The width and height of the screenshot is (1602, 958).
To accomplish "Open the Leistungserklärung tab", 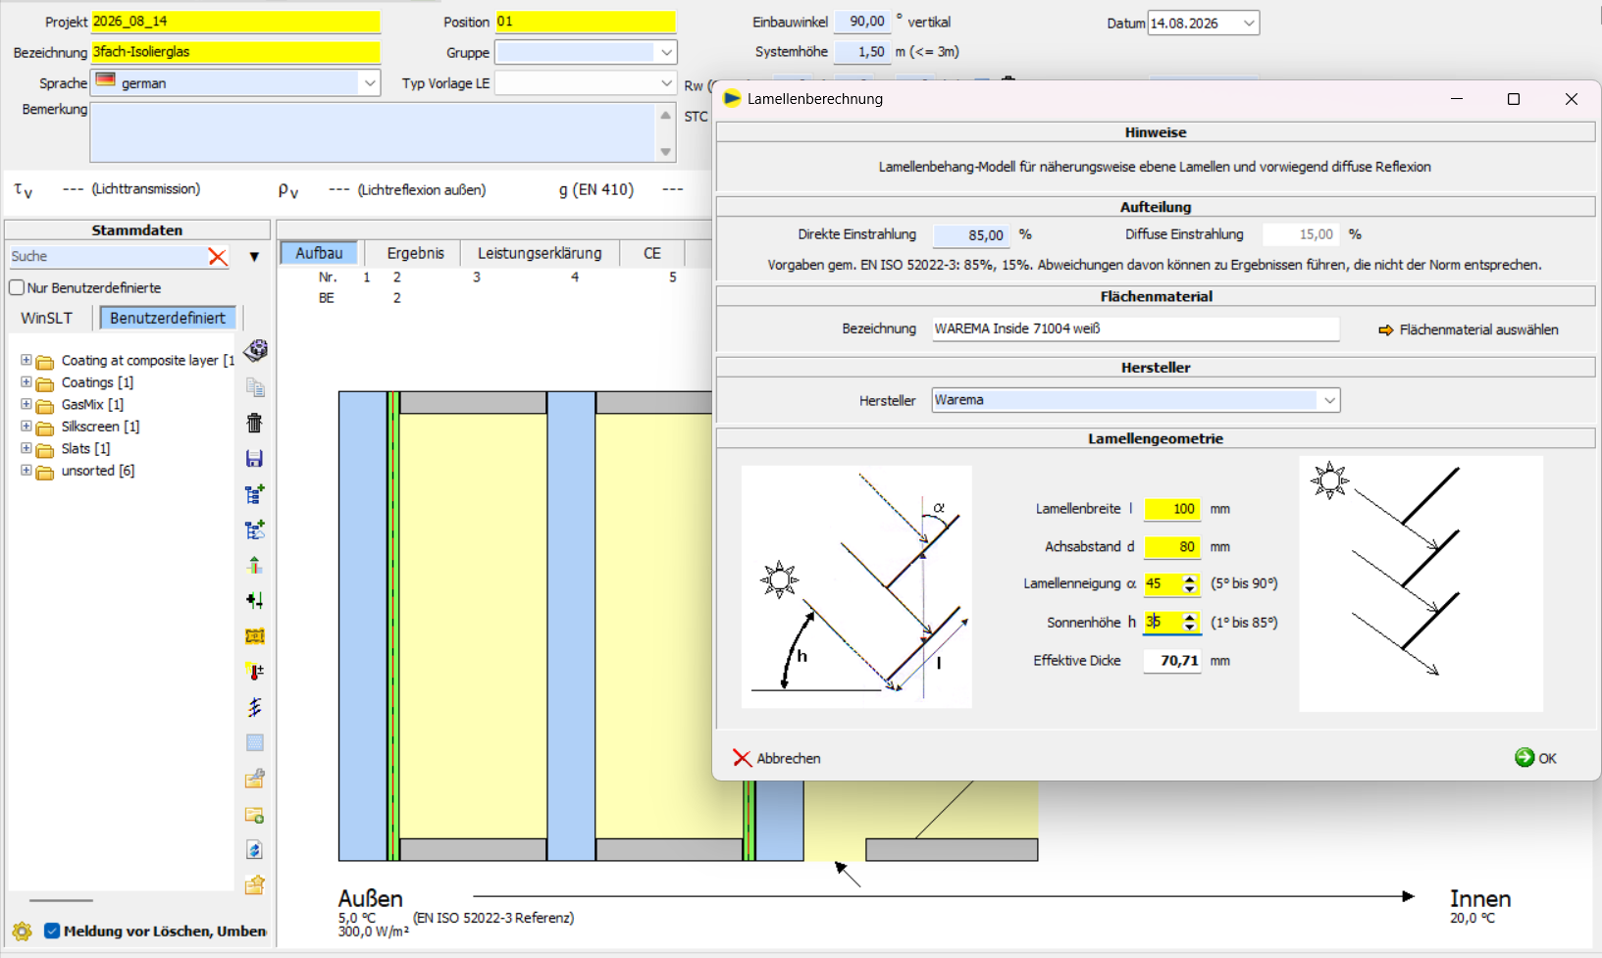I will [x=540, y=253].
